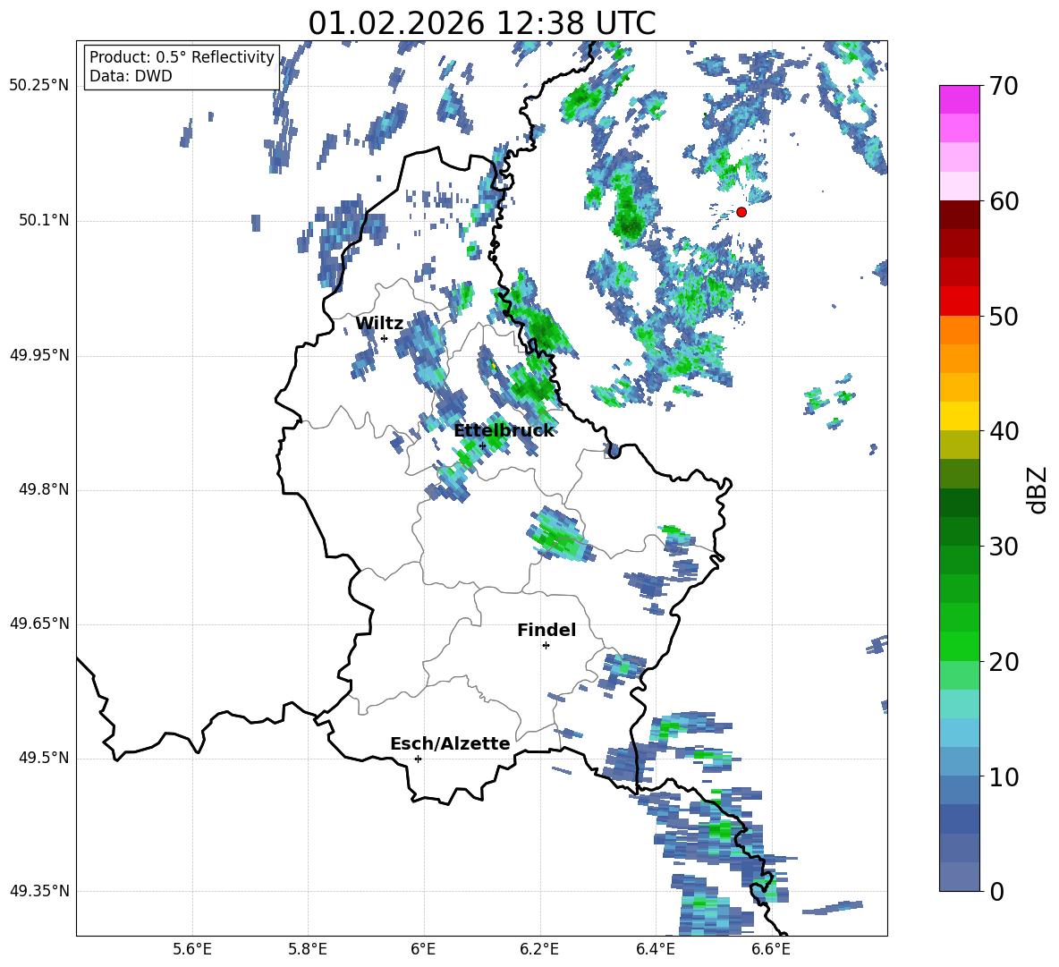
Task: Click the colorbar value 60
Action: [1004, 201]
